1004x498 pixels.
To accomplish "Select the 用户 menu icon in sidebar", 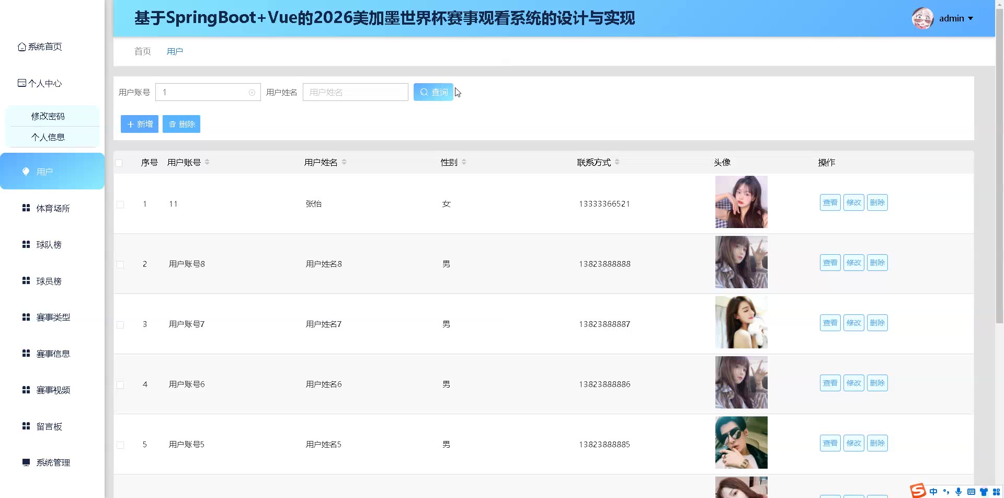I will pyautogui.click(x=26, y=172).
